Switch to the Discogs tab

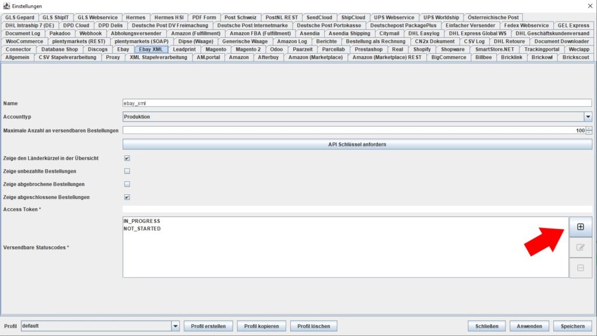[97, 49]
